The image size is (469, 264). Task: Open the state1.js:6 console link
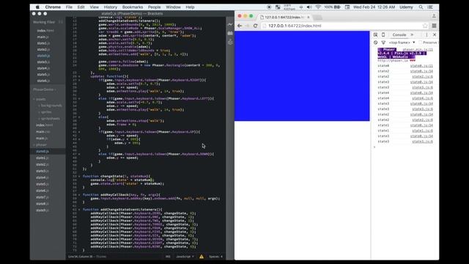422,131
